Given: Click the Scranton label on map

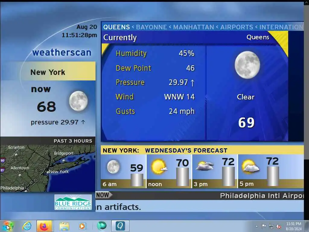Looking at the screenshot, I should click(x=16, y=147).
